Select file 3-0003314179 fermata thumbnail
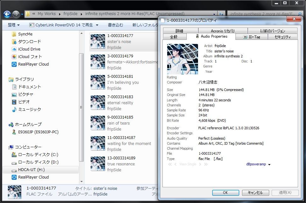The width and height of the screenshot is (306, 203). [x=98, y=62]
